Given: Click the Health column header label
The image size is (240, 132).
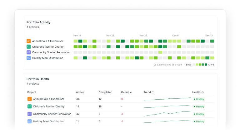Looking at the screenshot, I should pyautogui.click(x=196, y=92).
